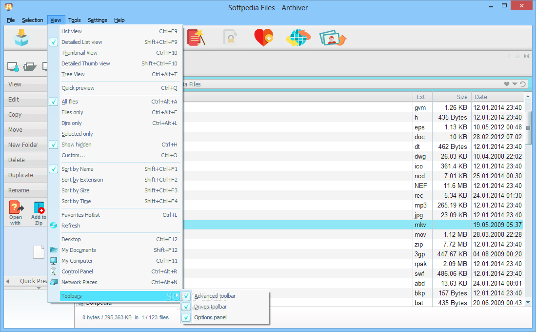The width and height of the screenshot is (536, 332).
Task: Sort by the Ext column header
Action: tap(422, 97)
